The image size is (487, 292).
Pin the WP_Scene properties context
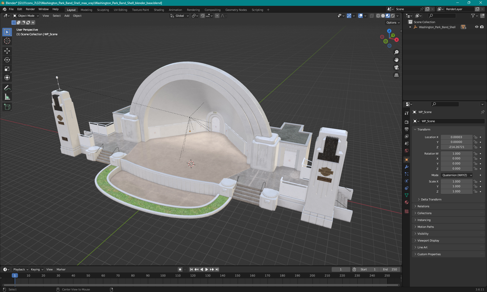(x=482, y=112)
